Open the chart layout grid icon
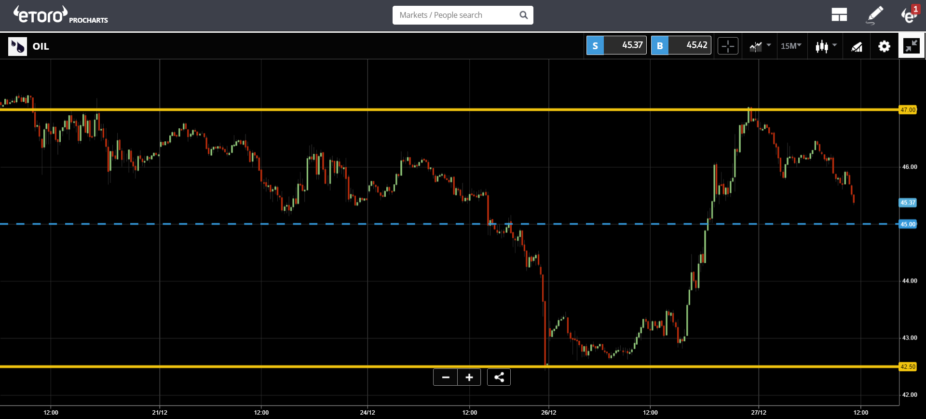 point(839,15)
